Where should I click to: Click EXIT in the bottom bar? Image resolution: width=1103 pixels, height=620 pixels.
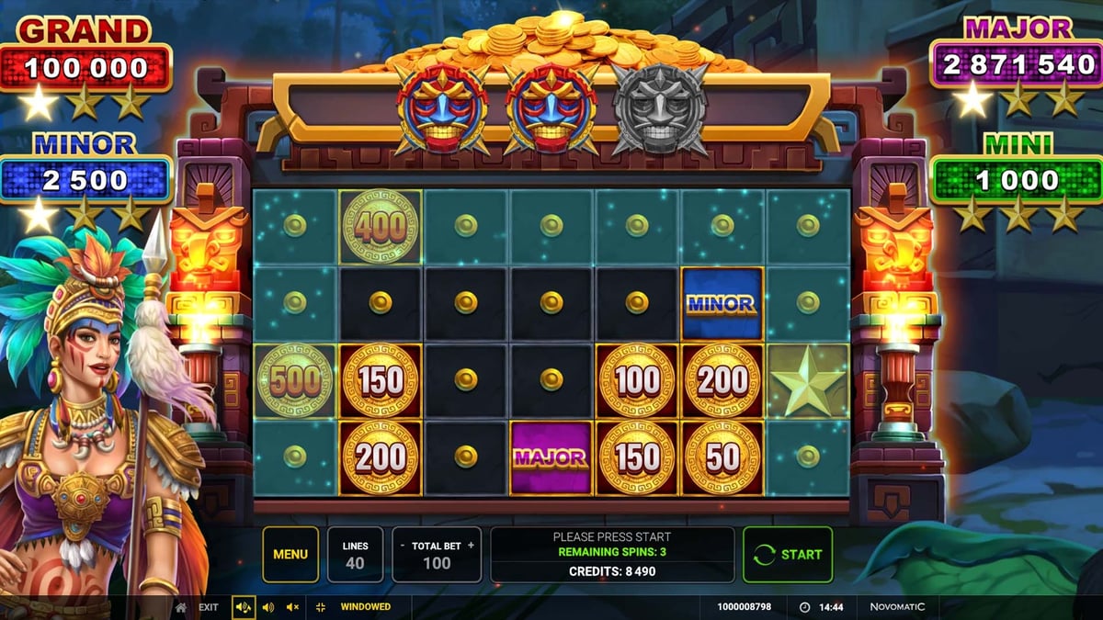click(209, 607)
